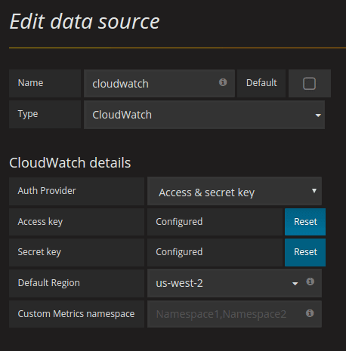This screenshot has width=346, height=351.
Task: Click the Default Region caret arrow
Action: [x=295, y=284]
